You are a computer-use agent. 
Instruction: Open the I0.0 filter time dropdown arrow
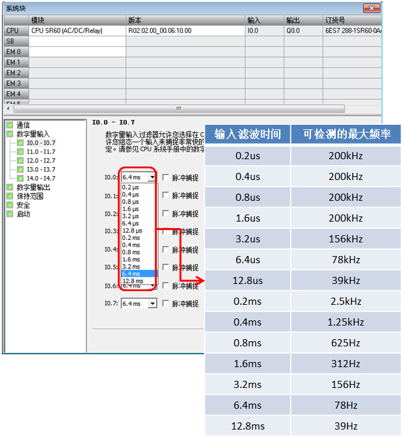pyautogui.click(x=152, y=177)
